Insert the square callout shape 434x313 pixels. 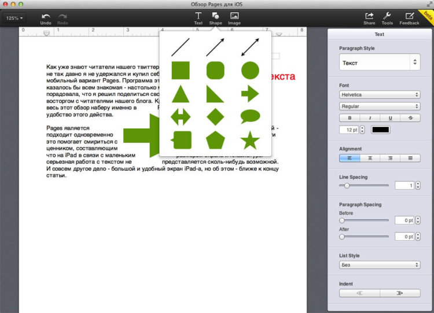click(181, 140)
